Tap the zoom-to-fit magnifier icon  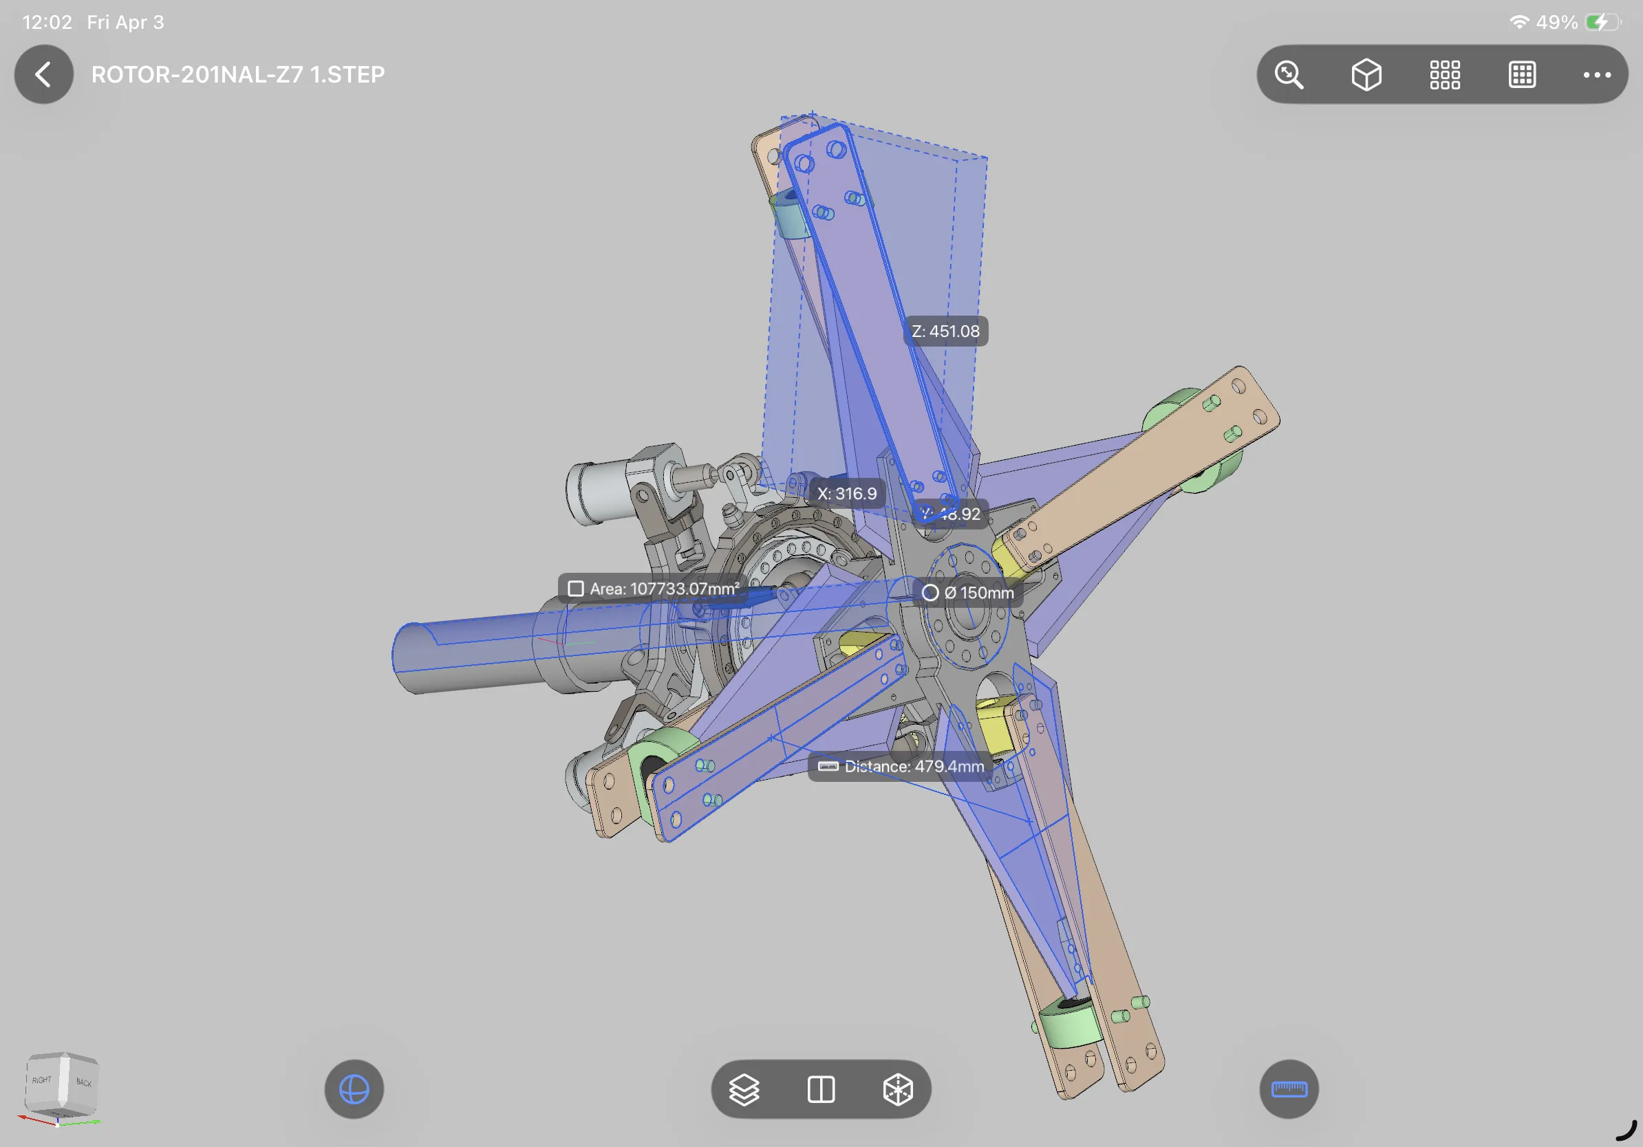(x=1289, y=74)
